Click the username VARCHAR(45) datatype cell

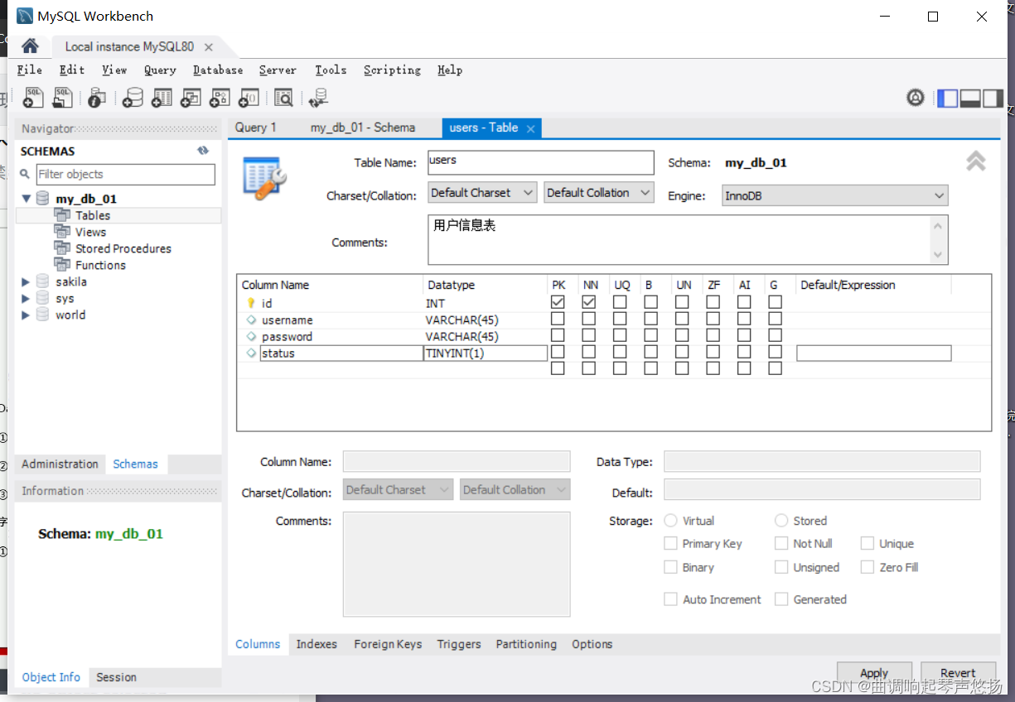pyautogui.click(x=485, y=320)
